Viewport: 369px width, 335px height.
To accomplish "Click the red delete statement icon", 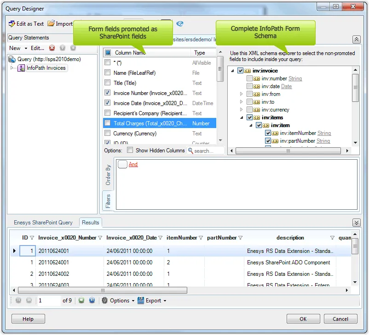I will click(52, 48).
